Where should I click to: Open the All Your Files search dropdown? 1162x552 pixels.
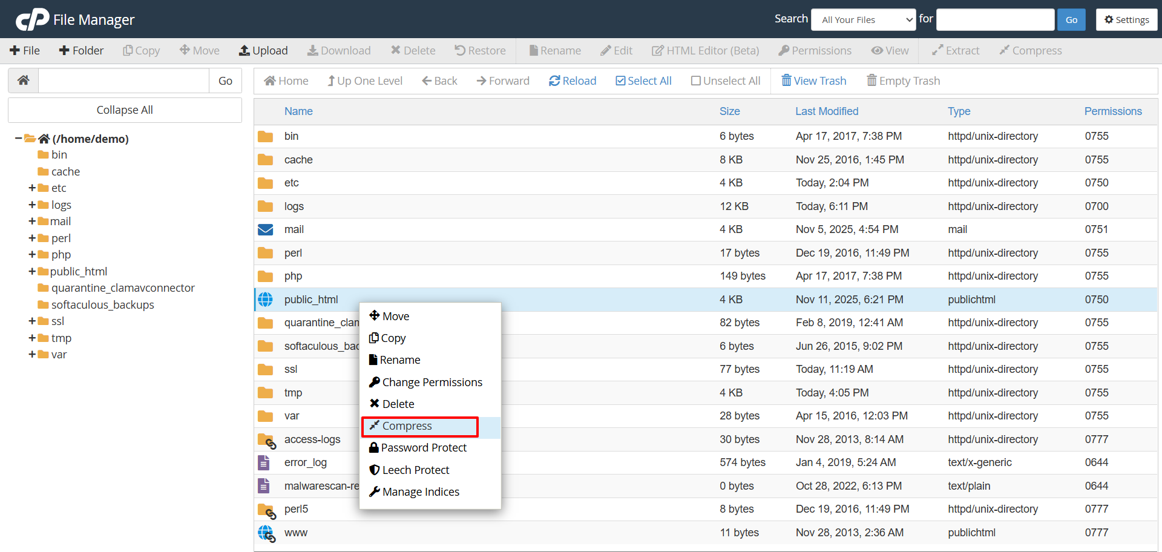click(863, 19)
